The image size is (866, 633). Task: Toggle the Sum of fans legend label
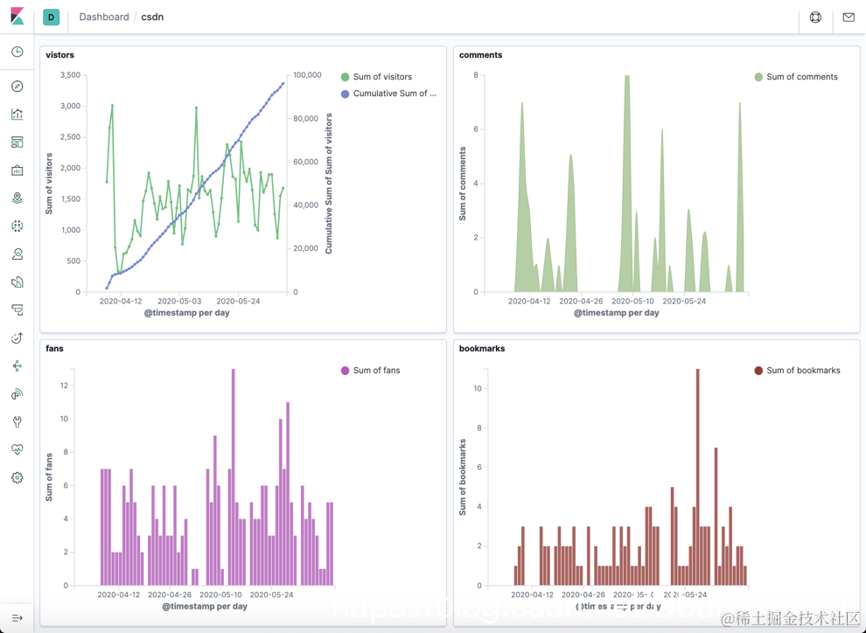click(377, 371)
